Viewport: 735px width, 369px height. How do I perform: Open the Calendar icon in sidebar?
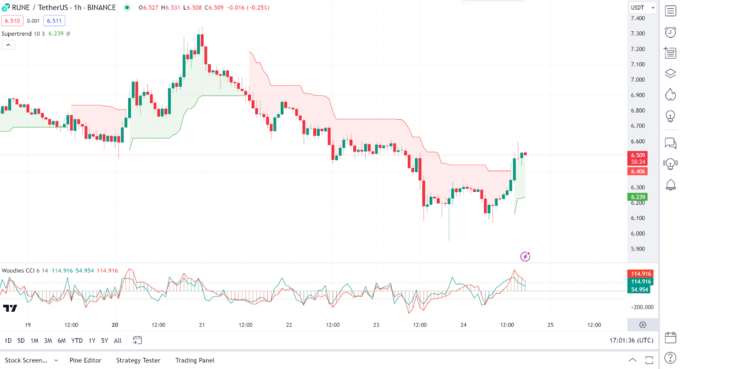(670, 337)
